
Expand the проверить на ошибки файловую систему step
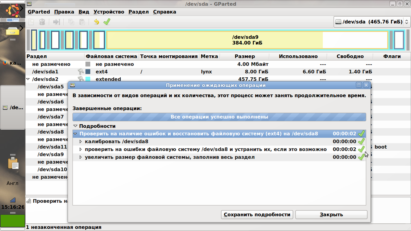pos(80,149)
